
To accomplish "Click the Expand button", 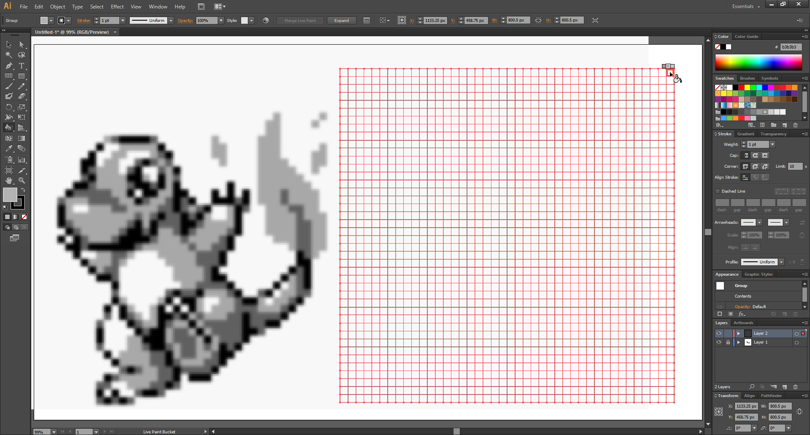I will click(x=341, y=20).
